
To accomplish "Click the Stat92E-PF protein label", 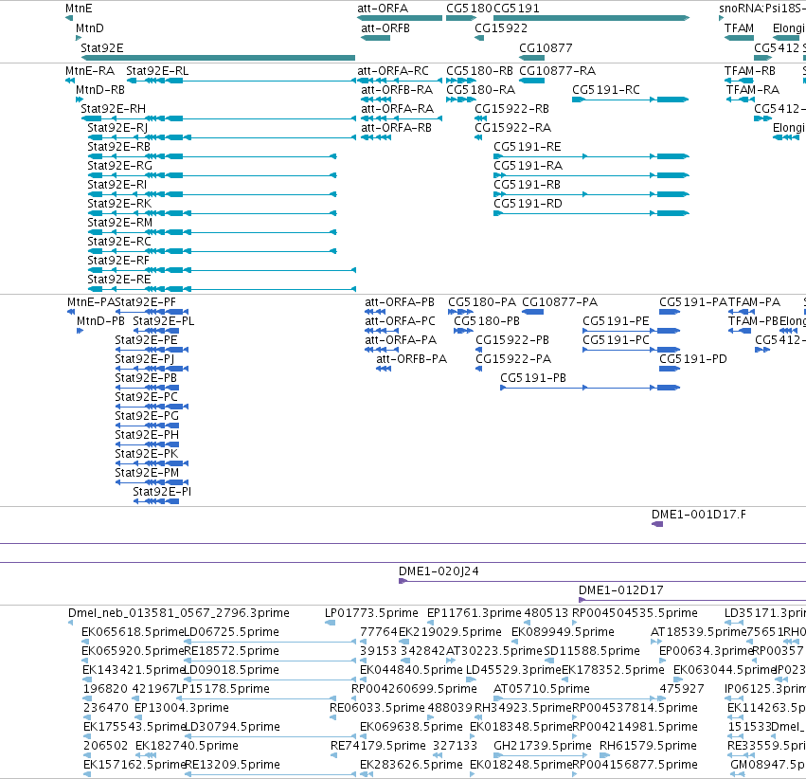I will click(145, 301).
